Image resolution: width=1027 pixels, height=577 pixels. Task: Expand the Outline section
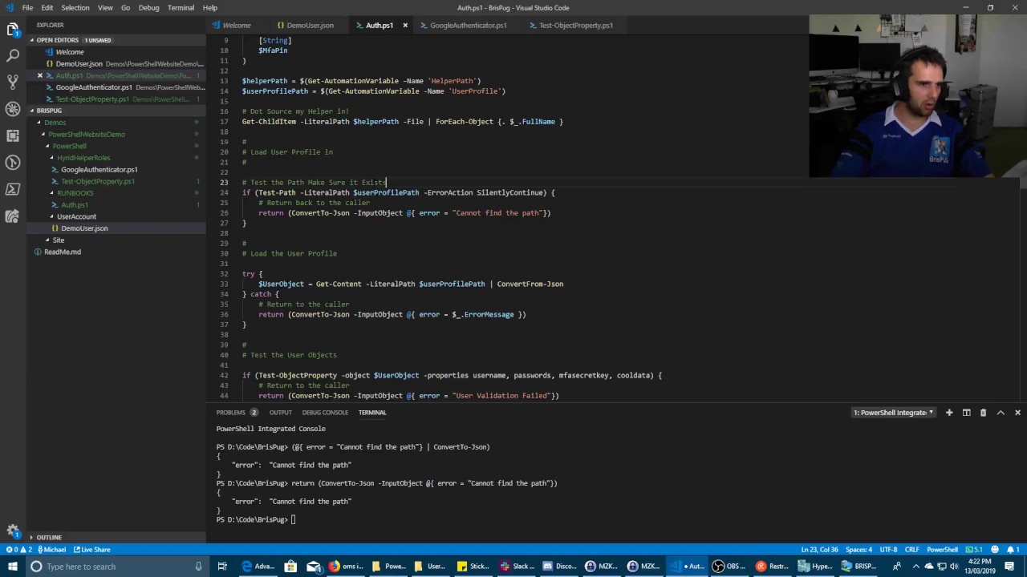(x=48, y=537)
